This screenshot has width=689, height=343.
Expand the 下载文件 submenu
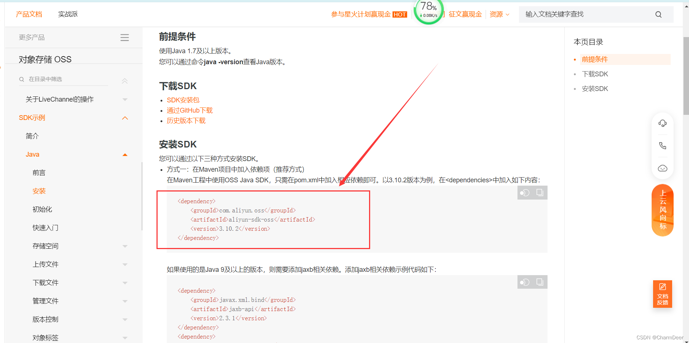click(x=125, y=283)
